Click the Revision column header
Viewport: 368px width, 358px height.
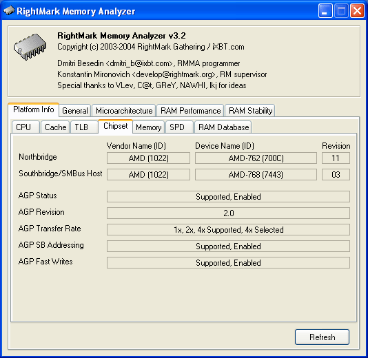tap(336, 146)
